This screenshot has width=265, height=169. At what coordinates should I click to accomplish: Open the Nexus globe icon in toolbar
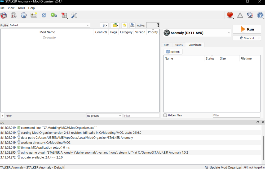[24, 15]
